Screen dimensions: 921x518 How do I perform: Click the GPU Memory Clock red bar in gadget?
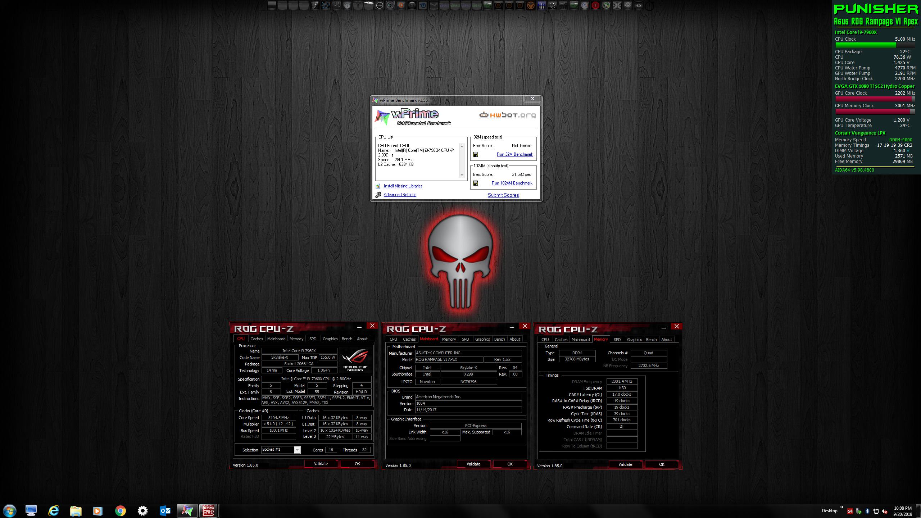pyautogui.click(x=875, y=112)
